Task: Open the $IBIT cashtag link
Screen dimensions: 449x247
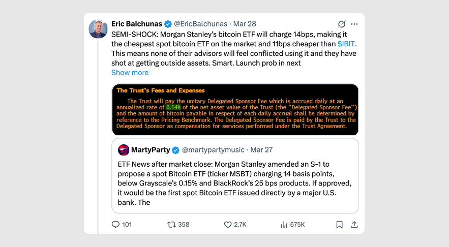Action: 347,44
